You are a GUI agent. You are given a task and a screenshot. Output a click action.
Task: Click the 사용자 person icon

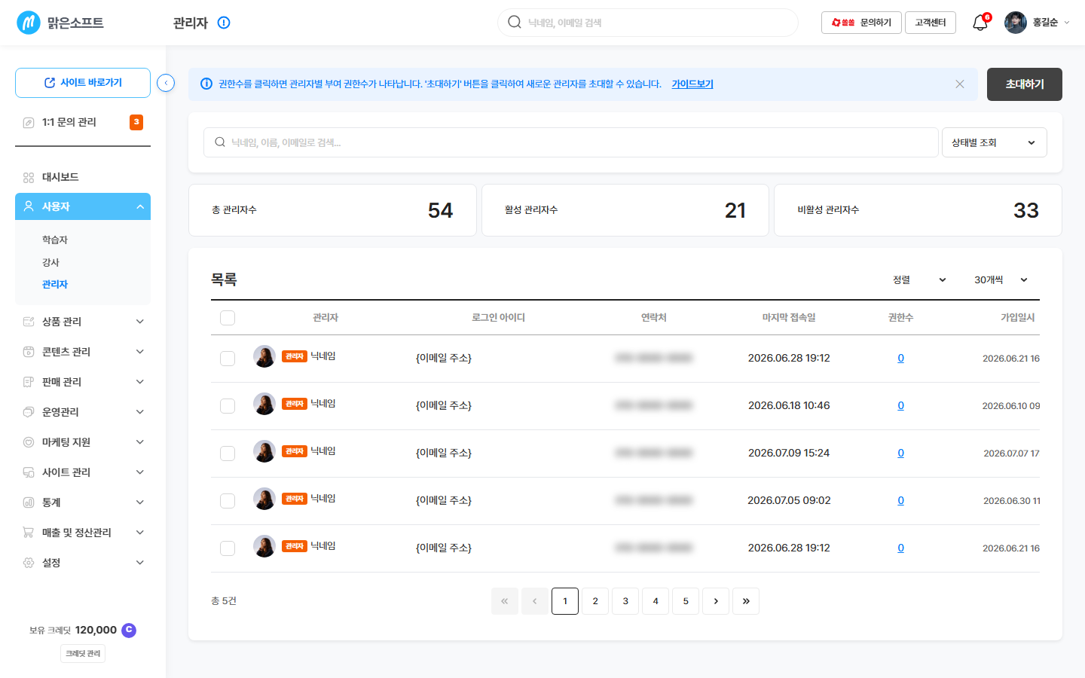click(29, 206)
